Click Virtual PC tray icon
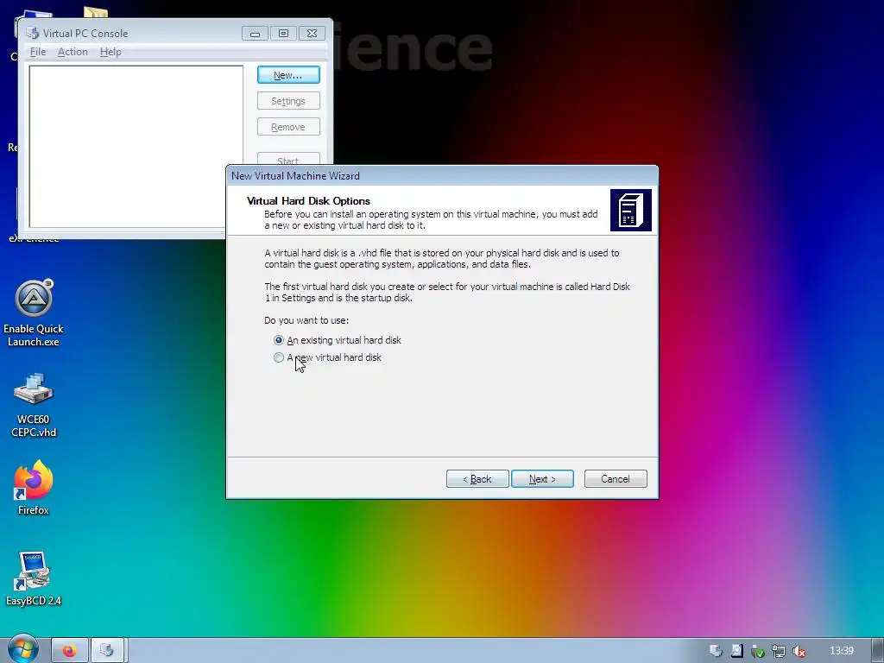 [x=716, y=651]
